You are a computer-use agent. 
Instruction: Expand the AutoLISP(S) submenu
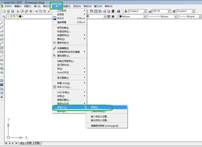click(x=69, y=72)
